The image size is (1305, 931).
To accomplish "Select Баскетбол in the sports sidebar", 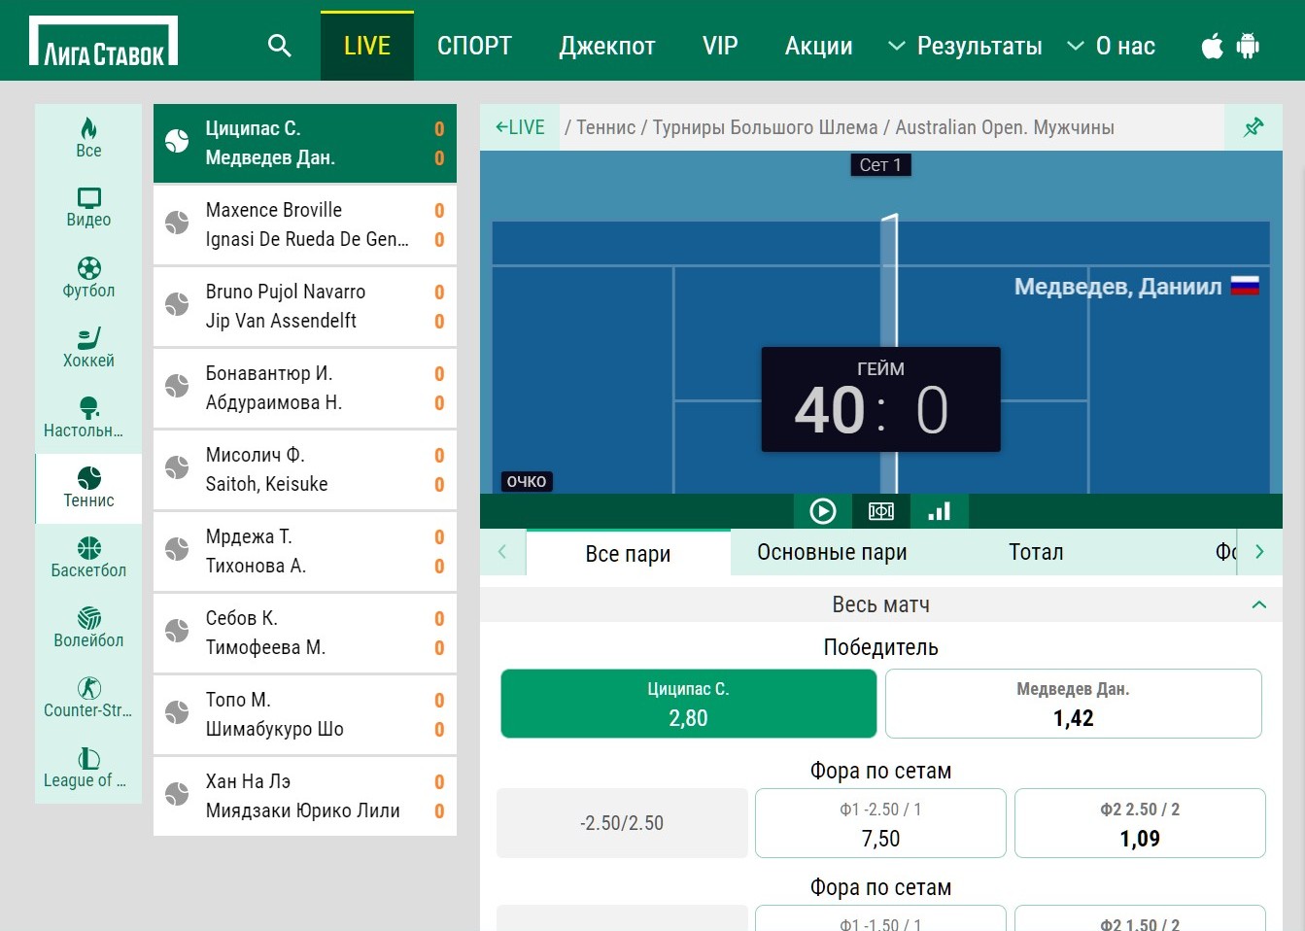I will (x=88, y=558).
